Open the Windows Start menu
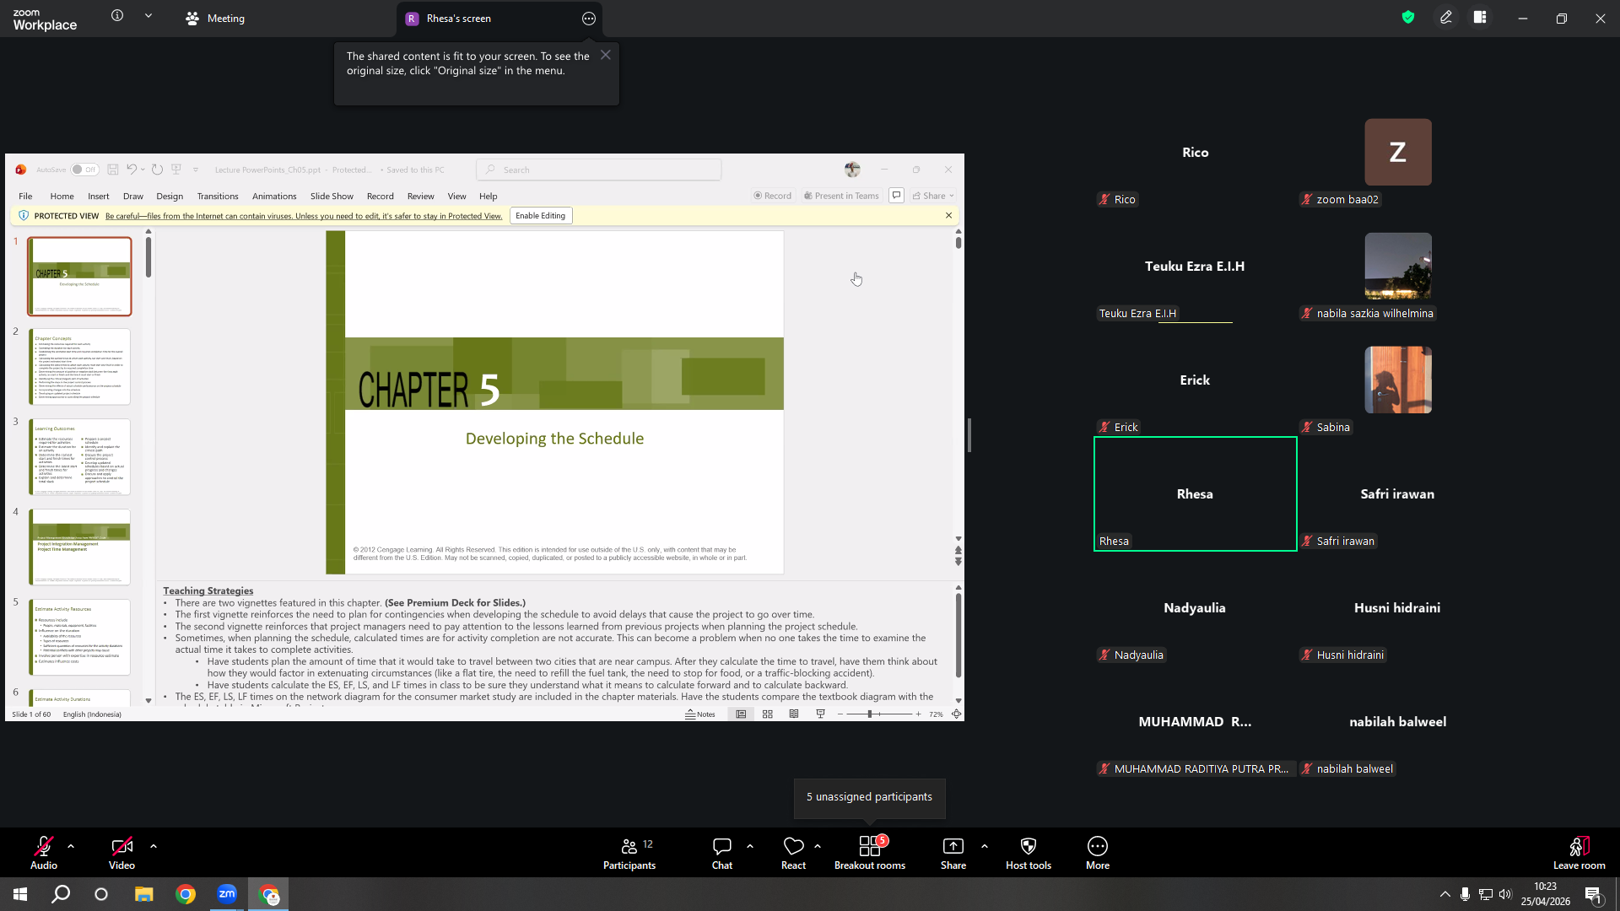Image resolution: width=1620 pixels, height=911 pixels. [20, 894]
